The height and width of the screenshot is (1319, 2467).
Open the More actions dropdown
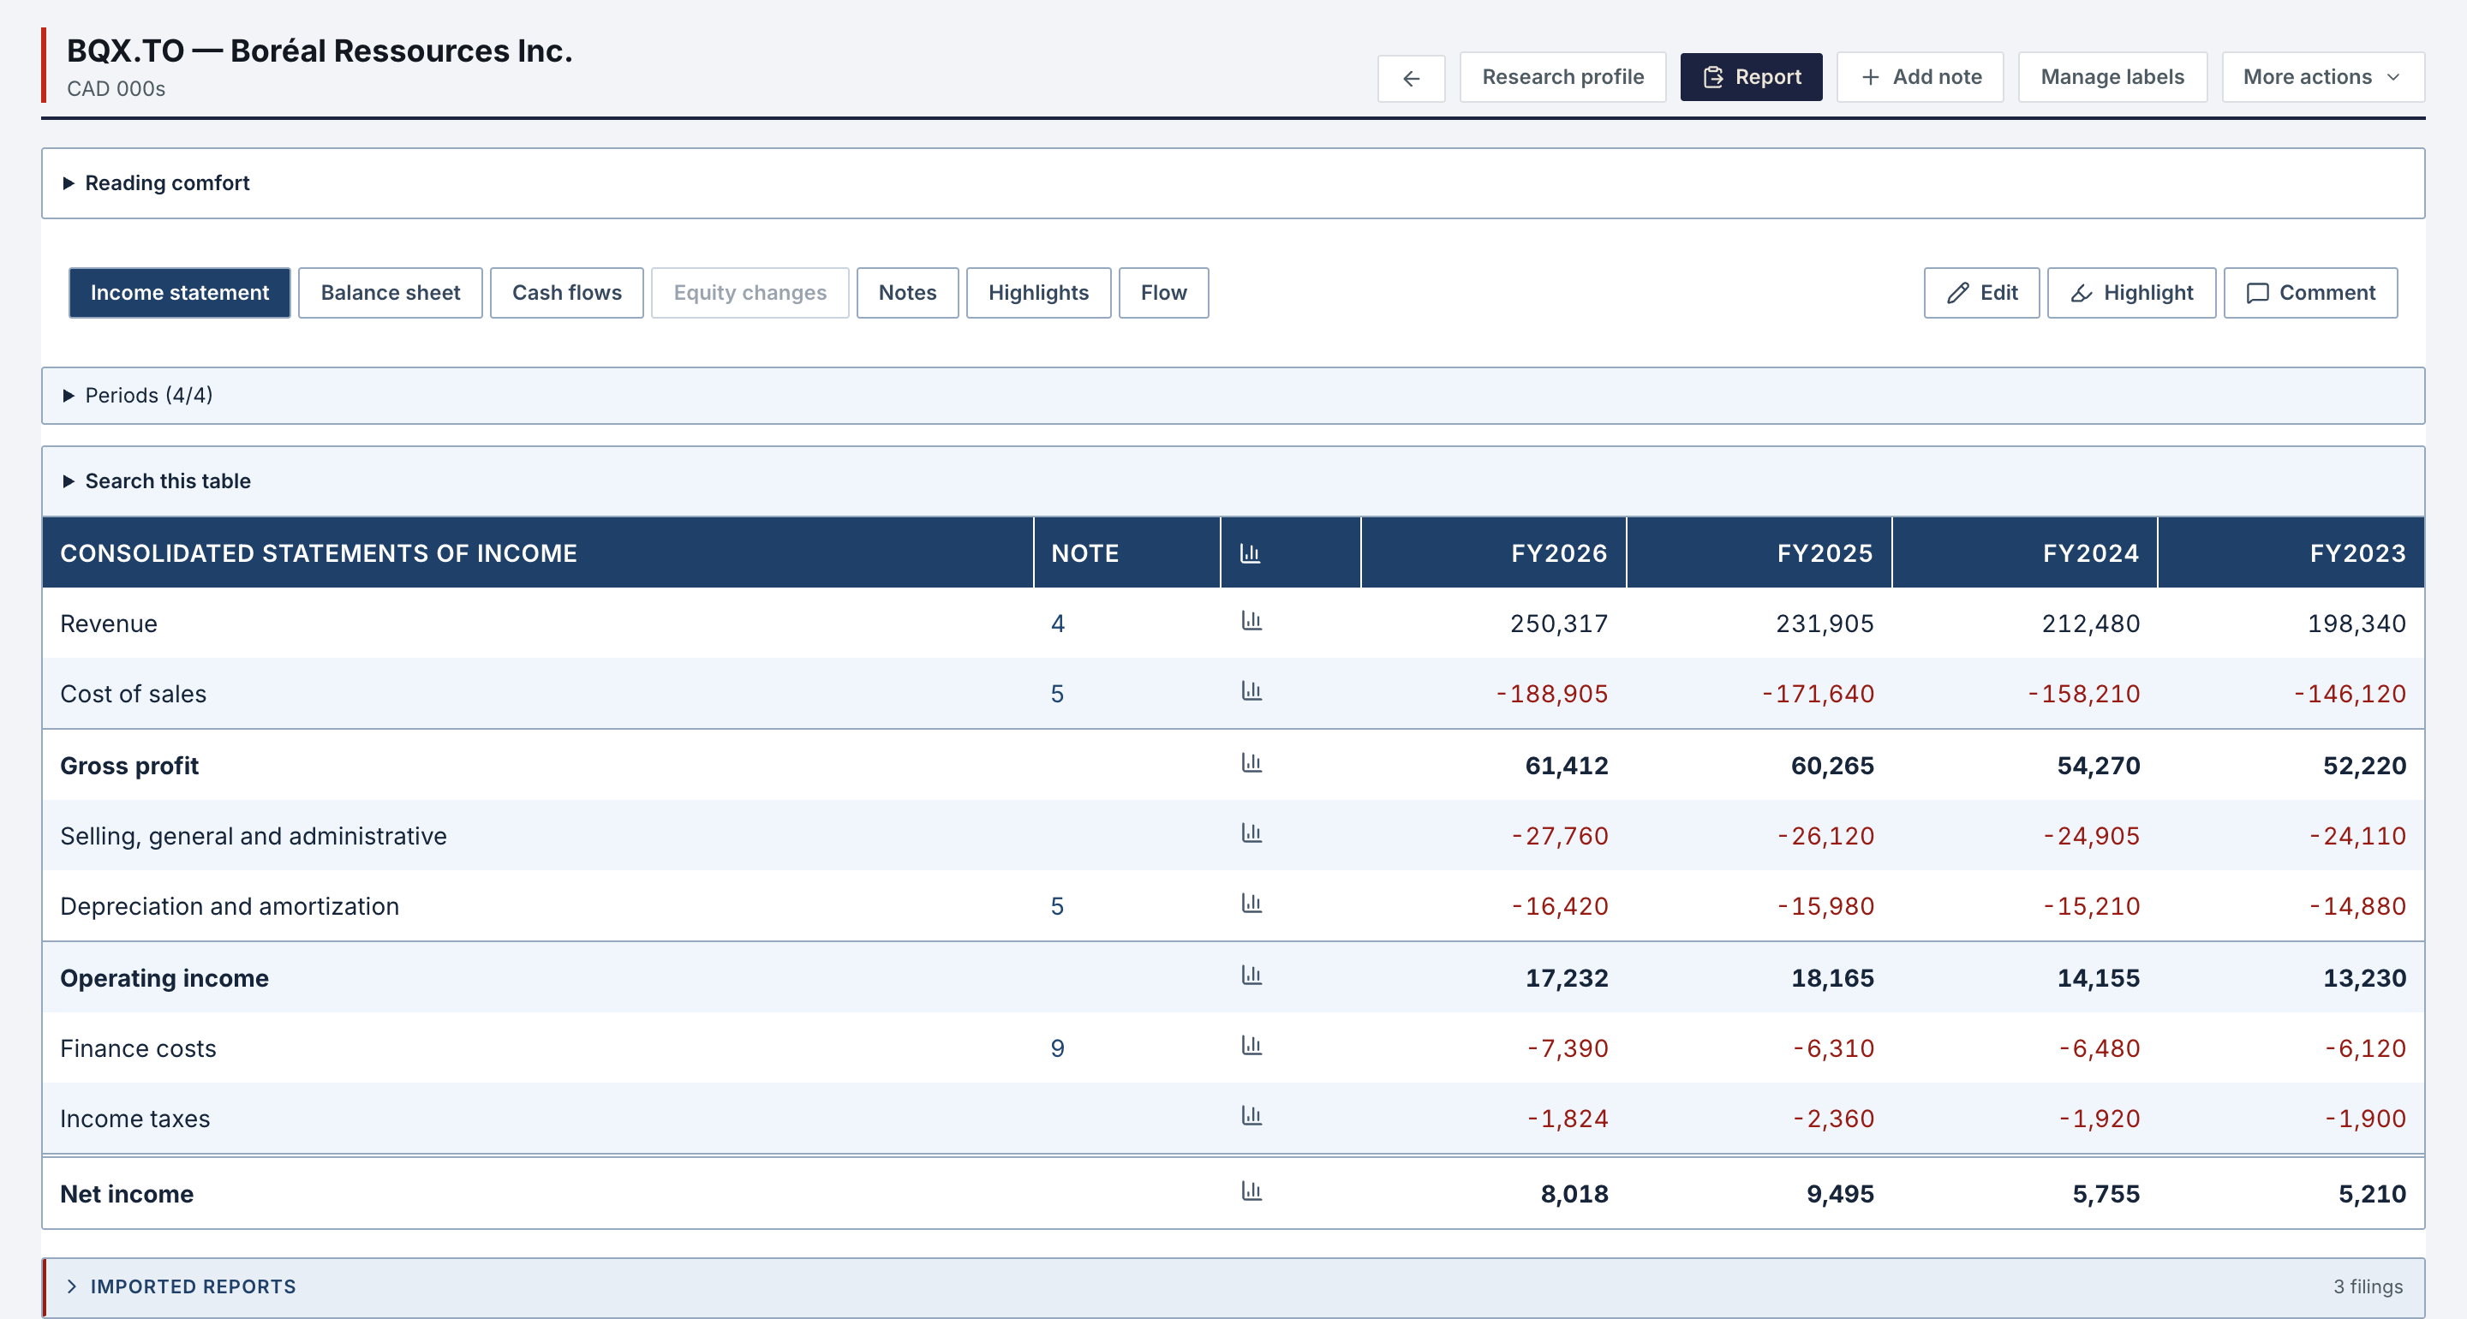(2322, 78)
